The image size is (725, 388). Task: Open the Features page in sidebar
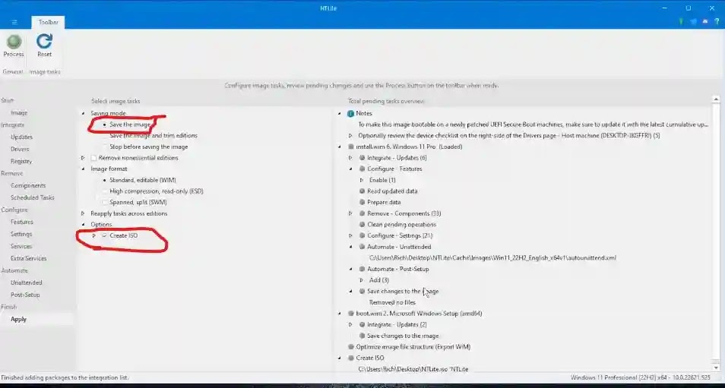click(22, 222)
